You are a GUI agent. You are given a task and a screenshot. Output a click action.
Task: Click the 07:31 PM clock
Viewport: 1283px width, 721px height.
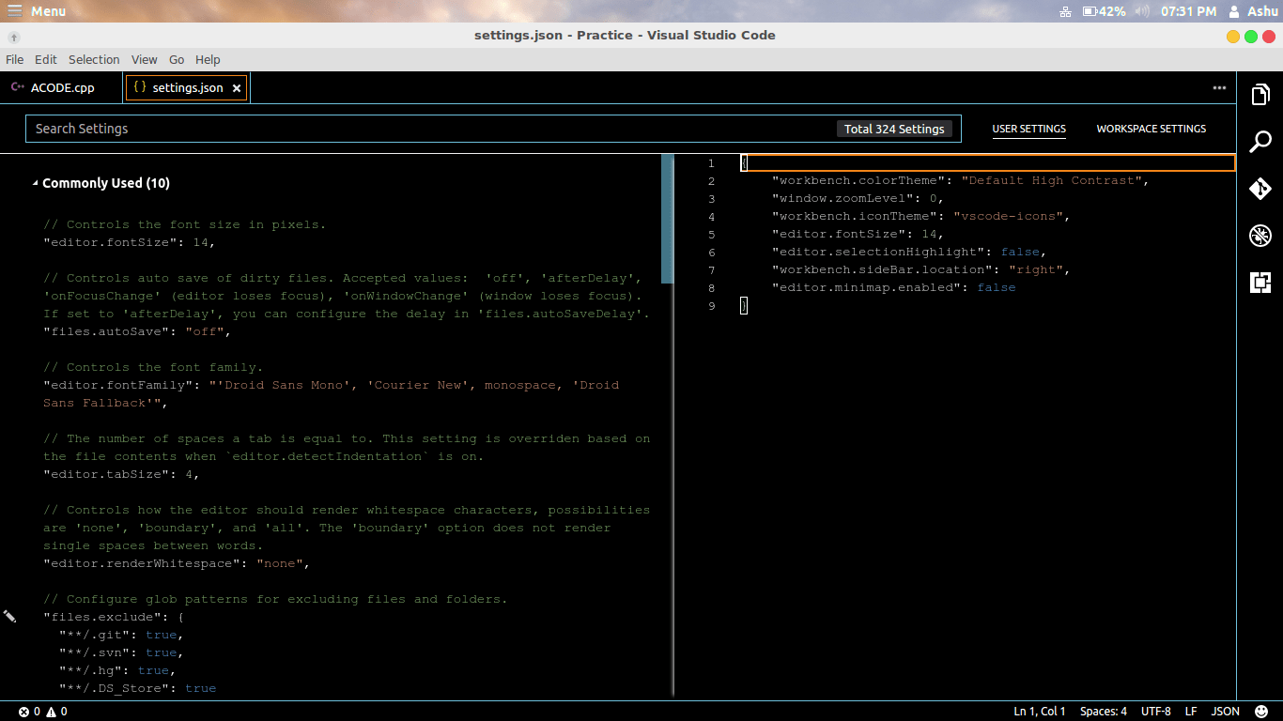point(1188,11)
